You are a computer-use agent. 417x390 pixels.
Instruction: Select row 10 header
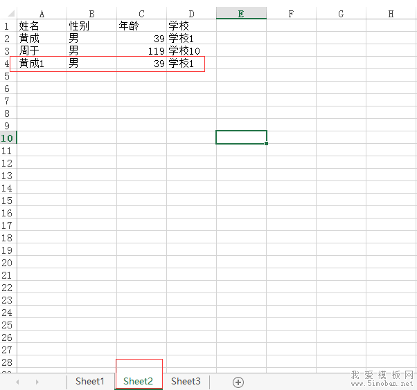click(x=8, y=138)
